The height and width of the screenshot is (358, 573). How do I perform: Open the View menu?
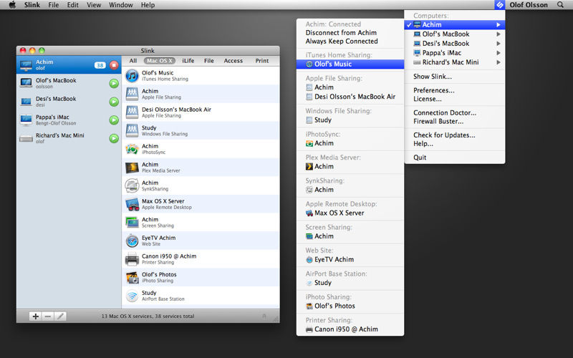pyautogui.click(x=94, y=5)
